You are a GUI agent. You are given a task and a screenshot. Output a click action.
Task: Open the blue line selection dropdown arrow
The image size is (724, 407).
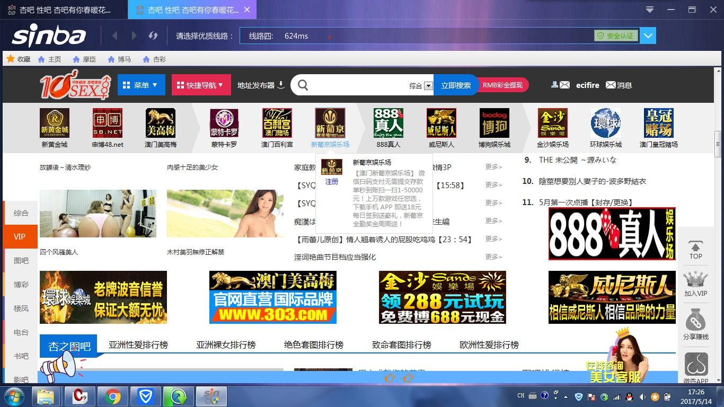pyautogui.click(x=648, y=36)
